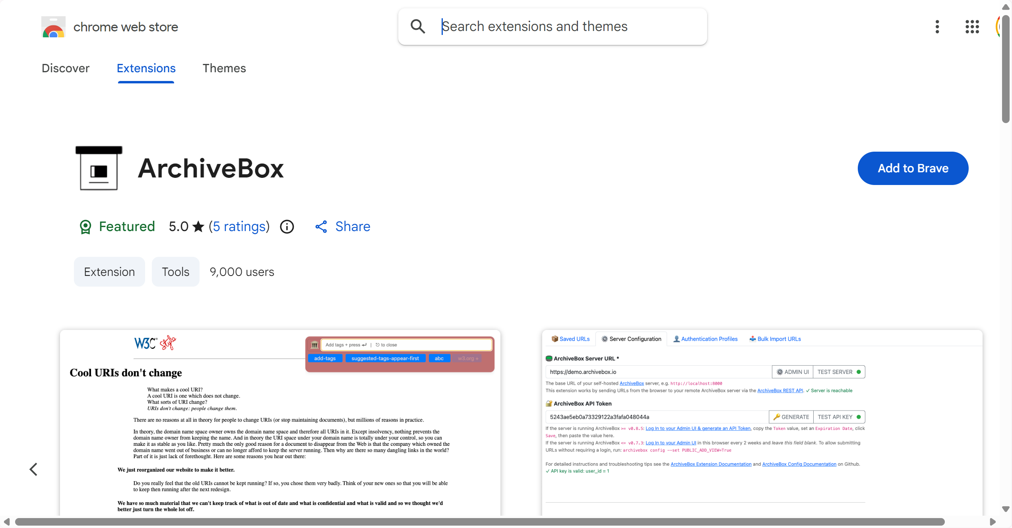Screen dimensions: 1012x528
Task: Open the 5 ratings link
Action: click(239, 227)
